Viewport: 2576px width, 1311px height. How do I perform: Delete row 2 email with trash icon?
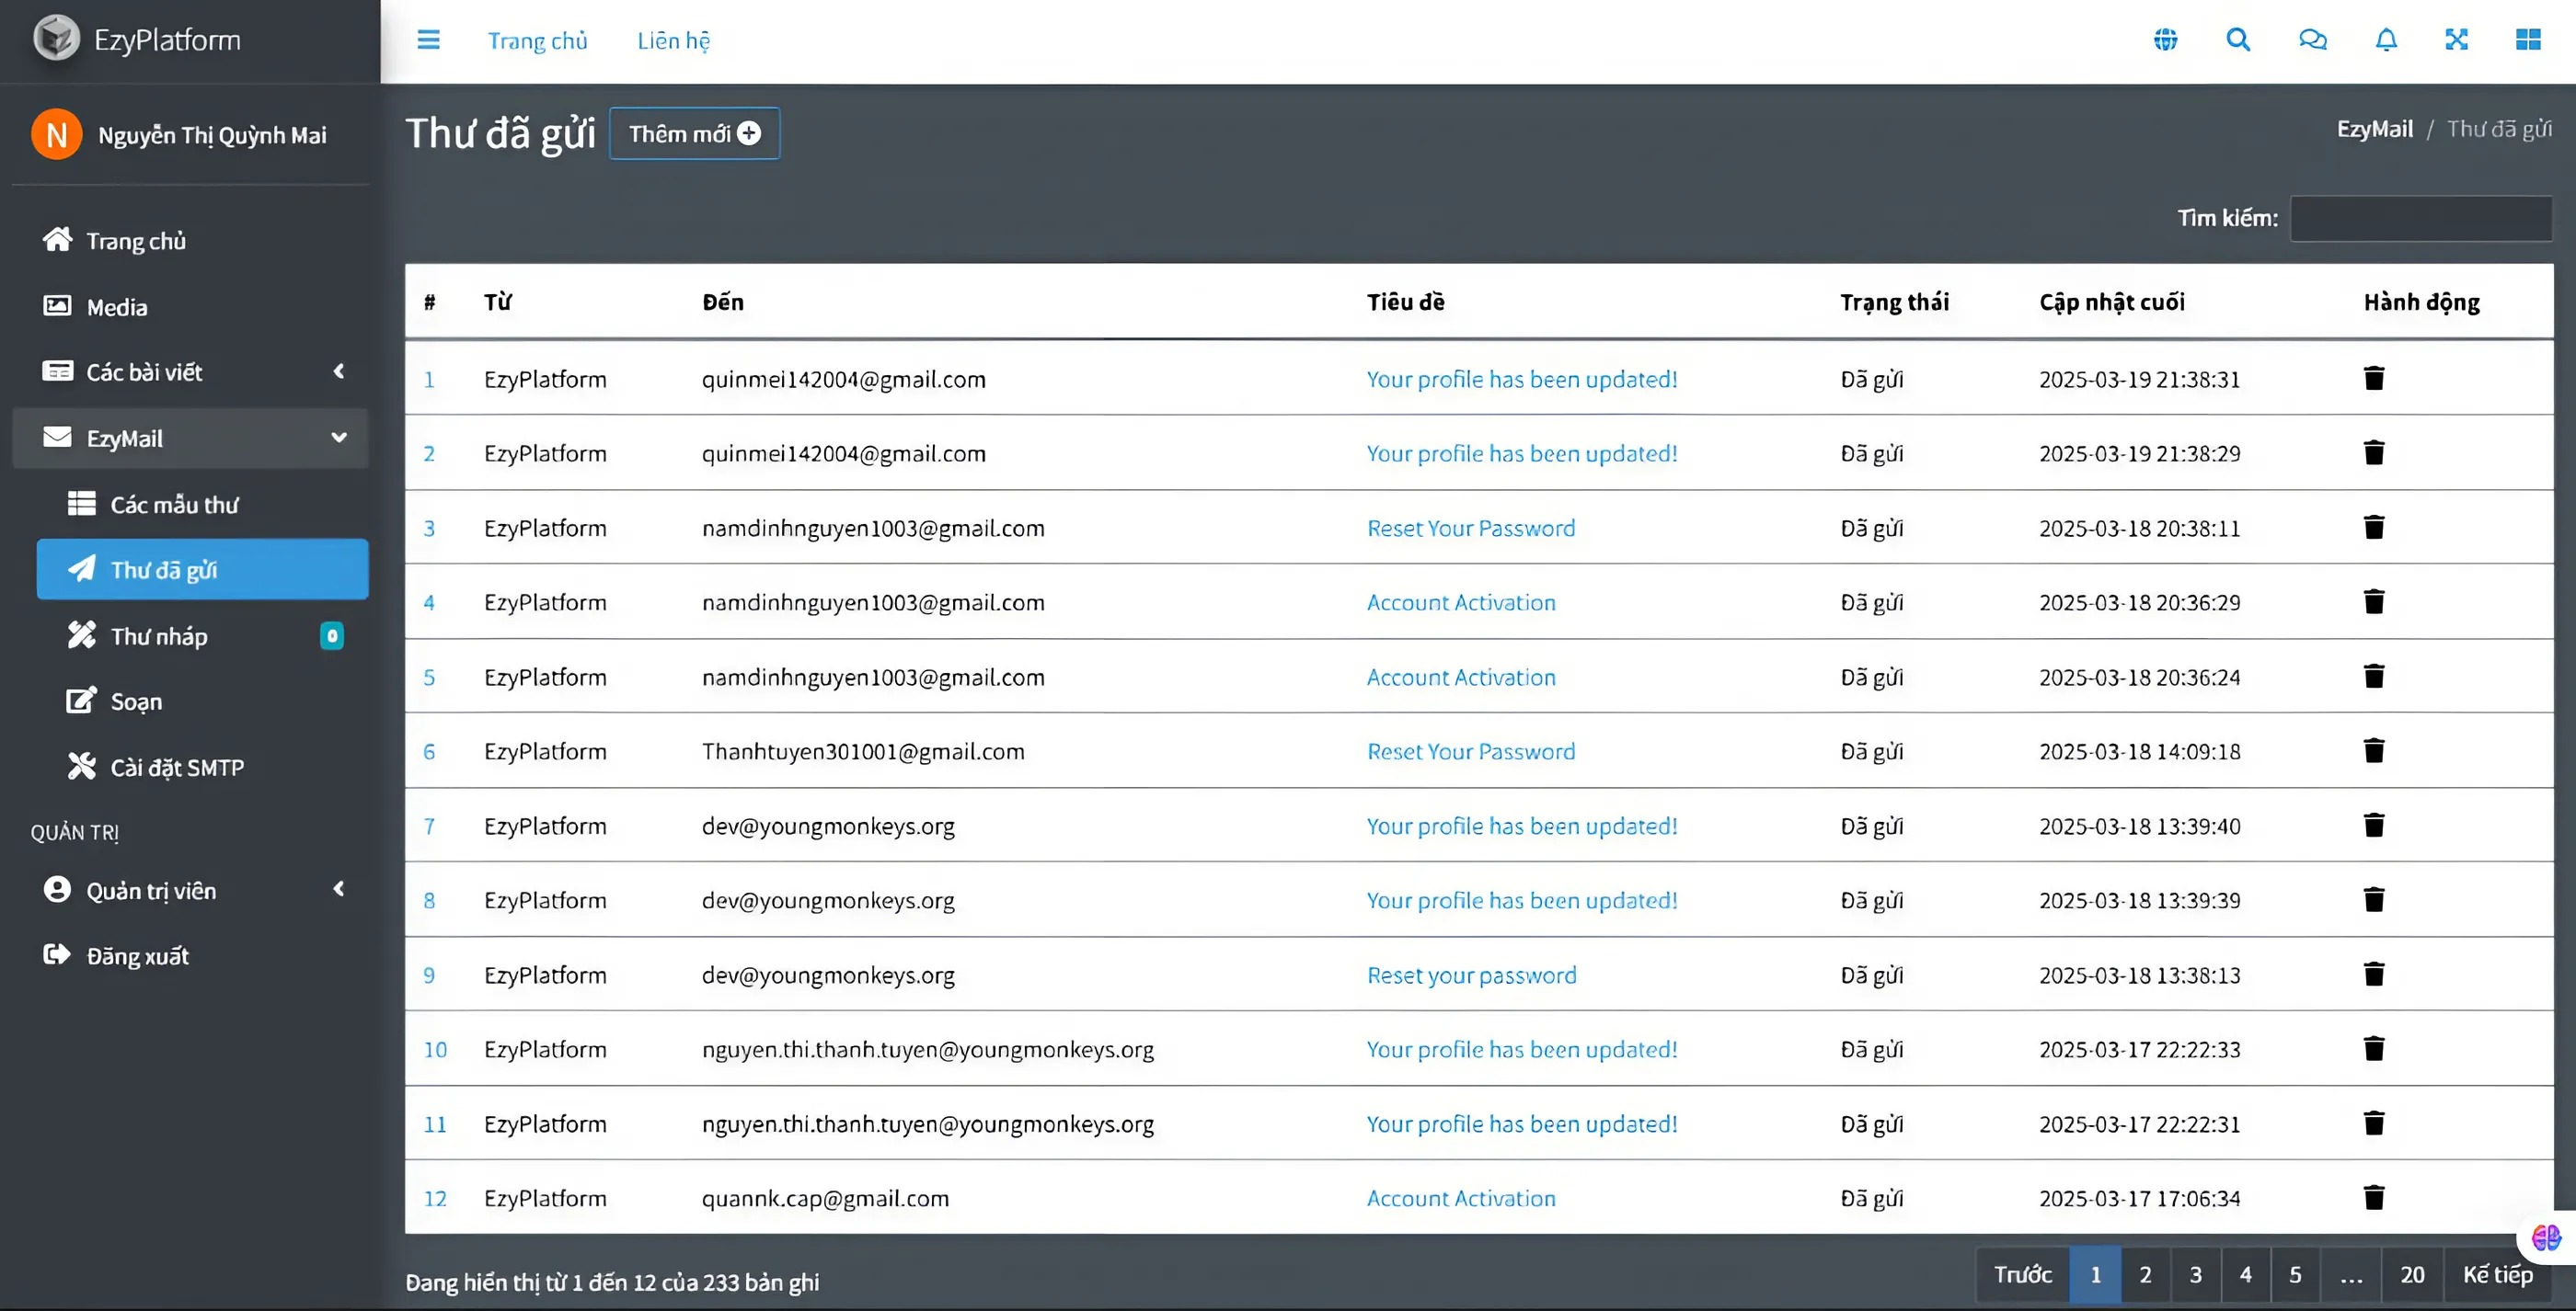pyautogui.click(x=2374, y=452)
